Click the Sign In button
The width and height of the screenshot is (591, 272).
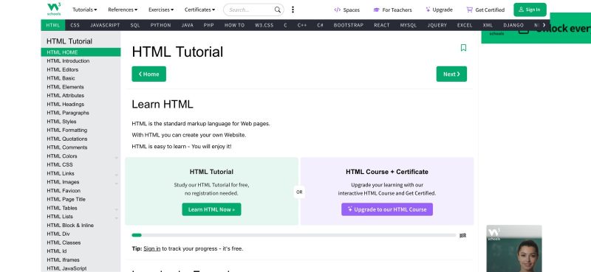530,10
